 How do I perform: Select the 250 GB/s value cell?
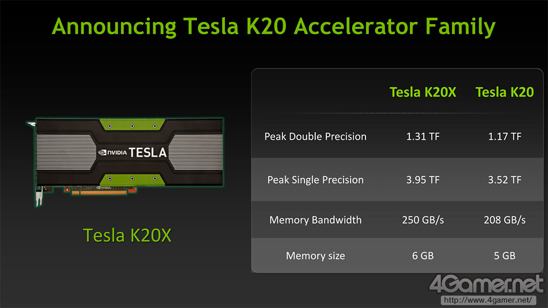tap(423, 220)
